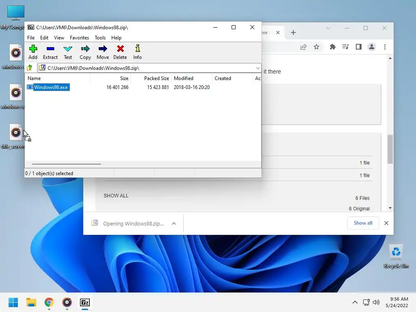Screen dimensions: 416x312
Task: Open the Tools menu
Action: click(100, 38)
